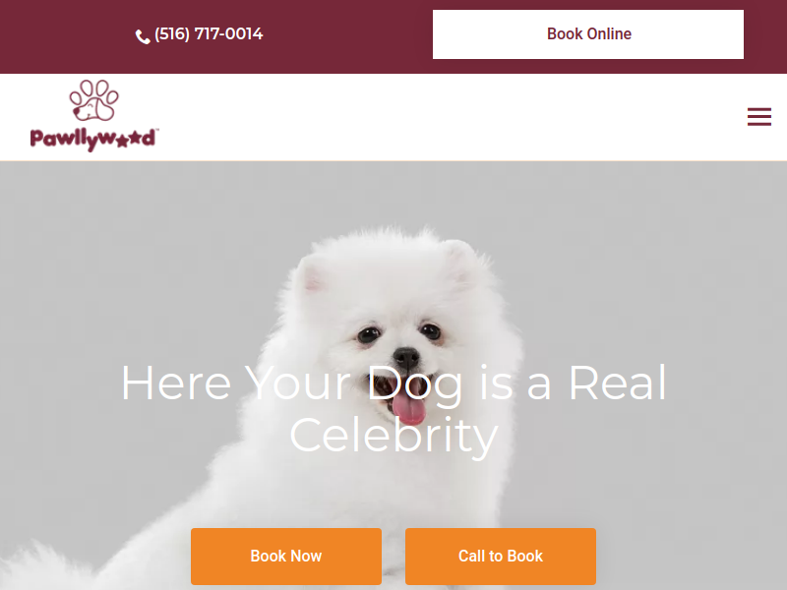This screenshot has width=787, height=590.
Task: Click the maroon top bar beside the phone number
Action: point(346,35)
